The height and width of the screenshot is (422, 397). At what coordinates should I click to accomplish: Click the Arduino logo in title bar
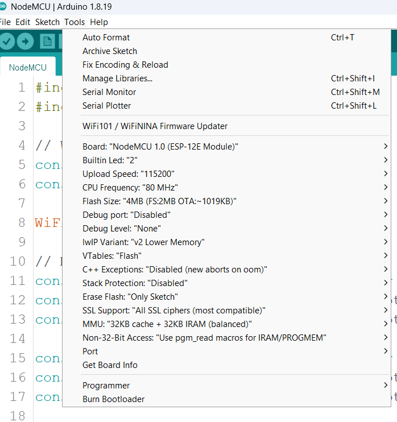2,6
